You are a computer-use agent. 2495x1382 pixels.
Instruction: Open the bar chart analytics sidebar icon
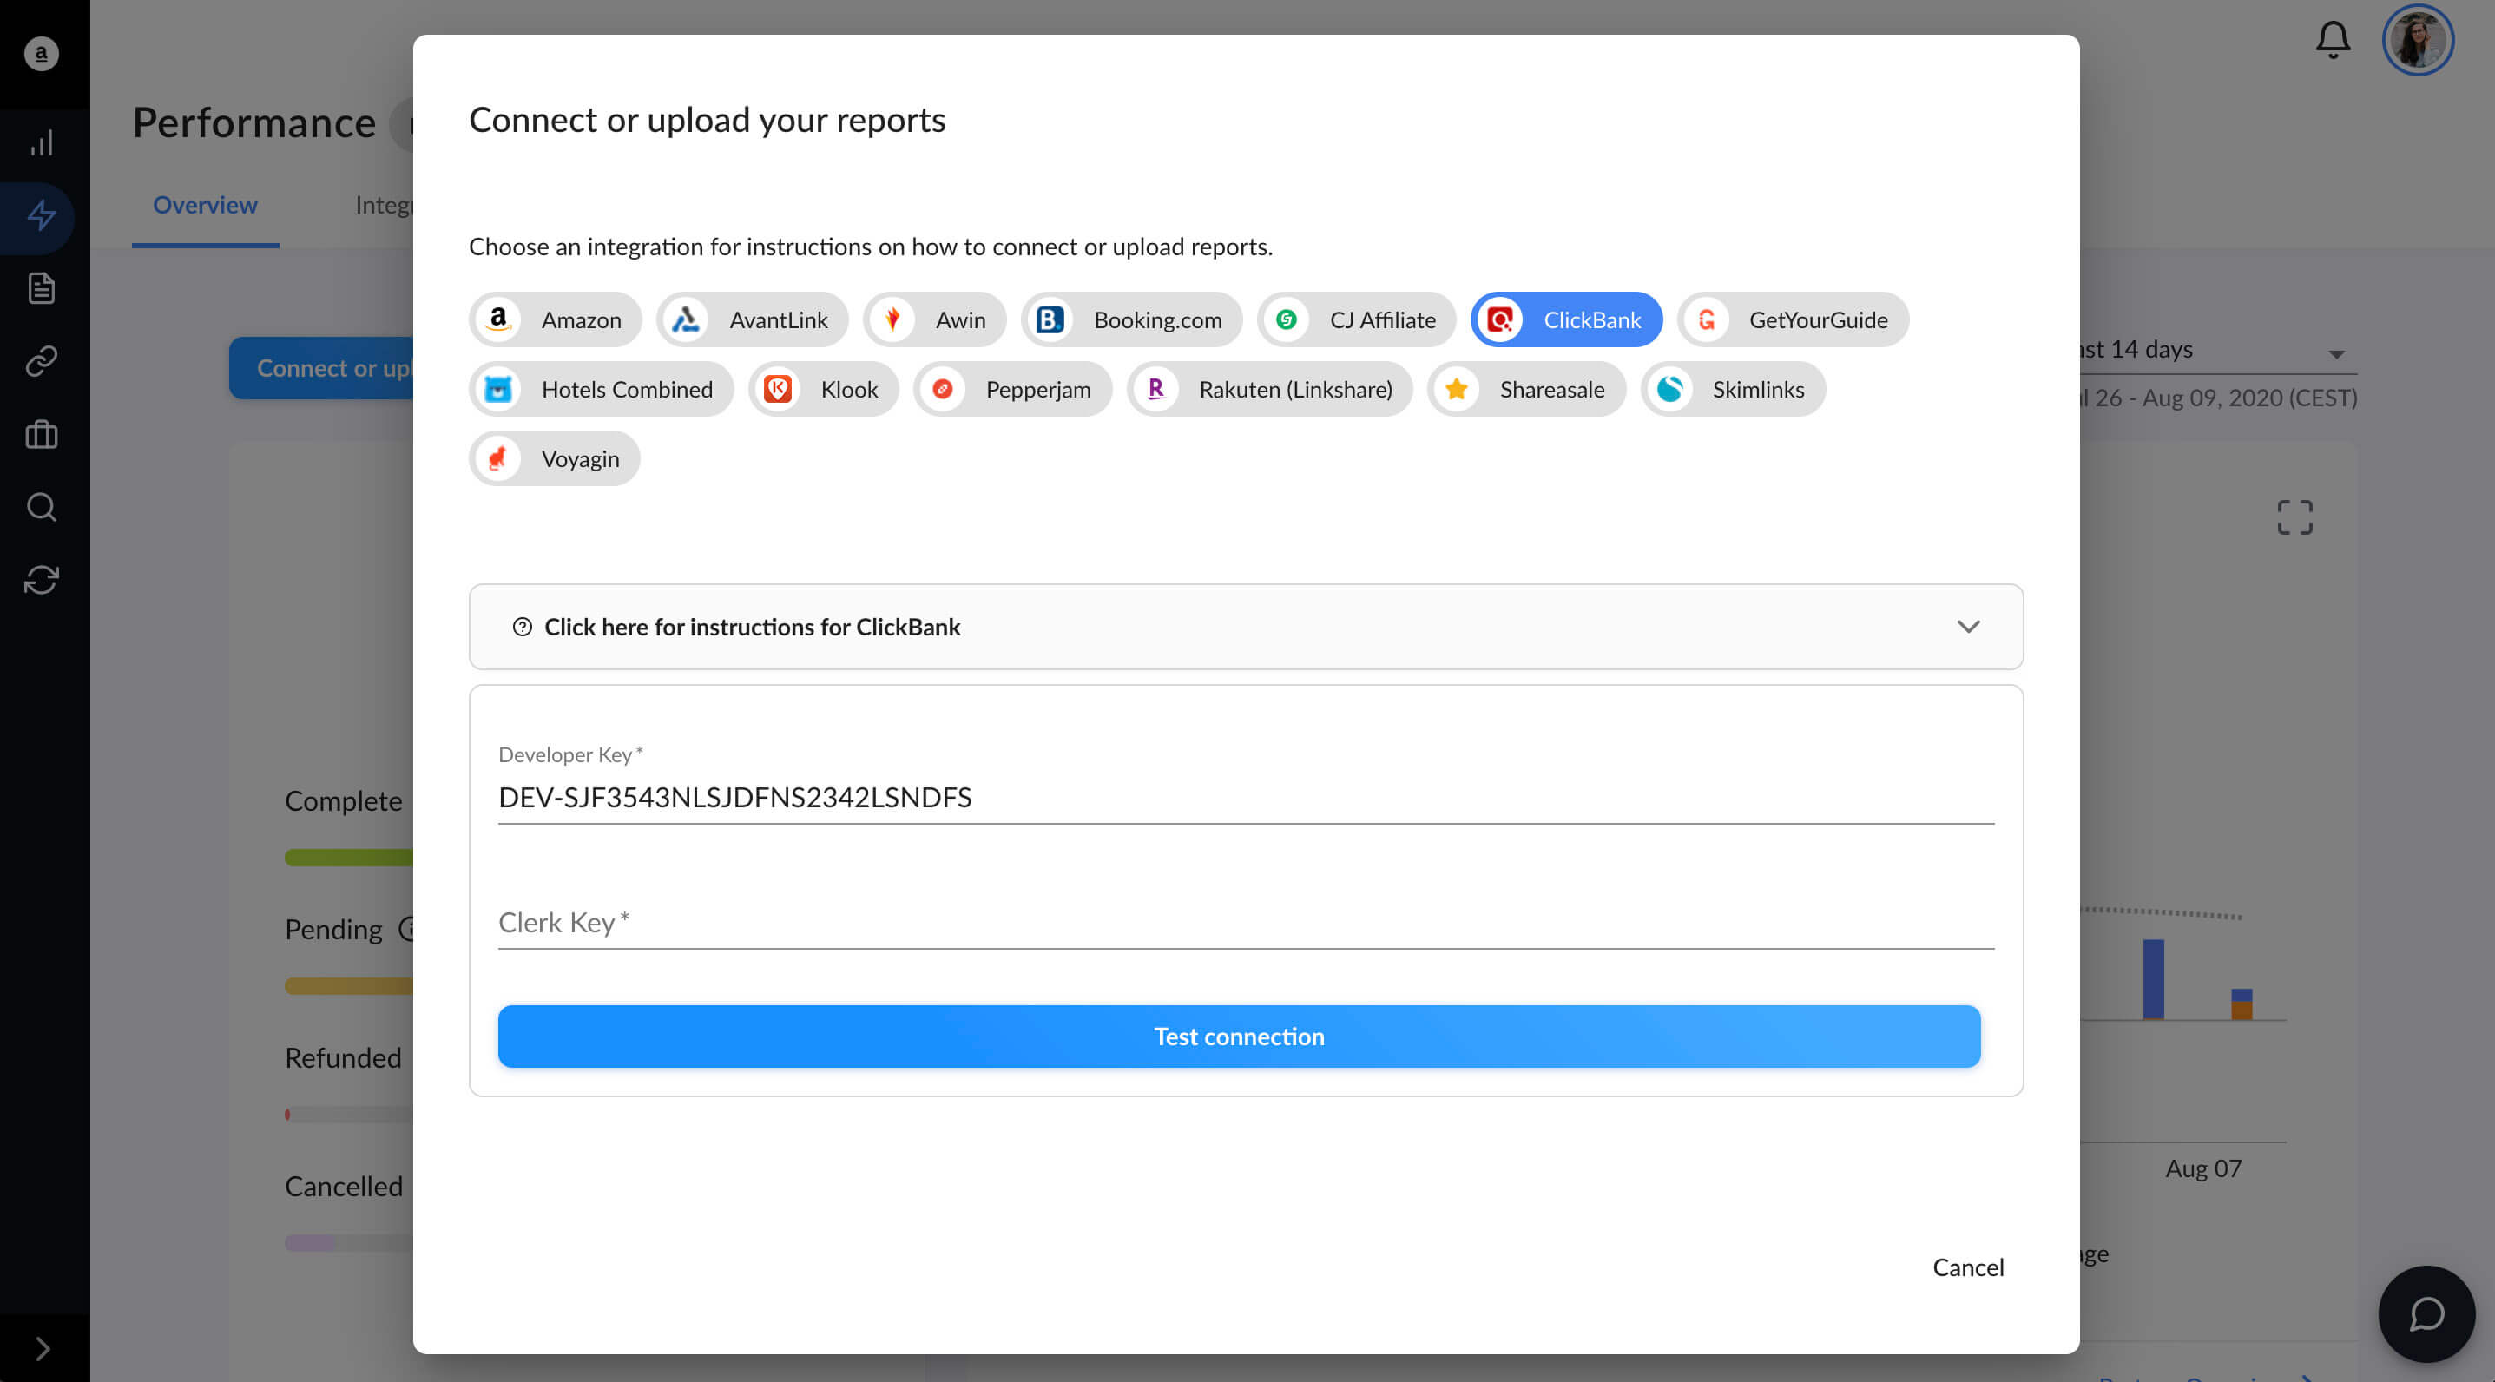pos(41,143)
